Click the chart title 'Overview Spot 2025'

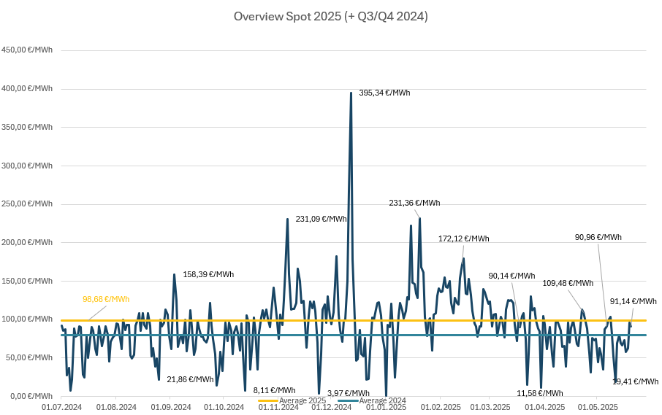click(330, 16)
